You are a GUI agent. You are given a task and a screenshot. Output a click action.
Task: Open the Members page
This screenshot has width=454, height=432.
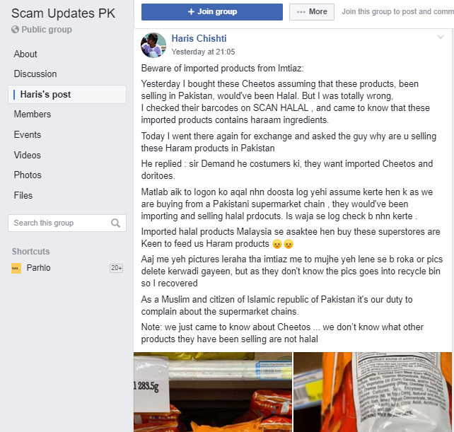click(33, 114)
